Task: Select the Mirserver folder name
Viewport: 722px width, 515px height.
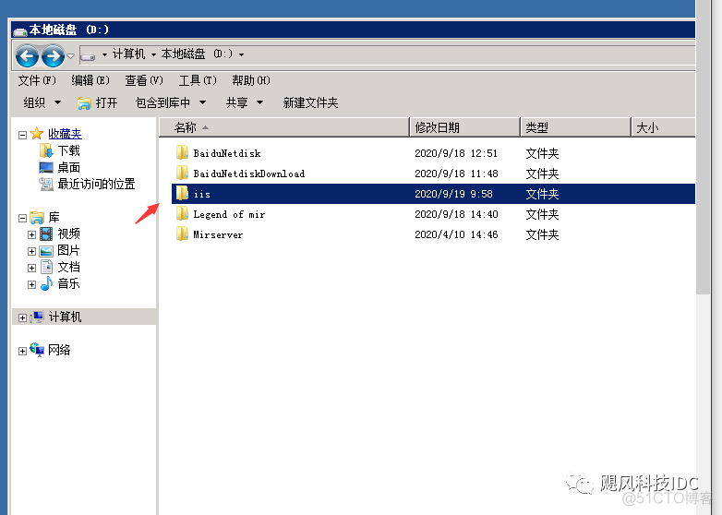Action: (218, 234)
